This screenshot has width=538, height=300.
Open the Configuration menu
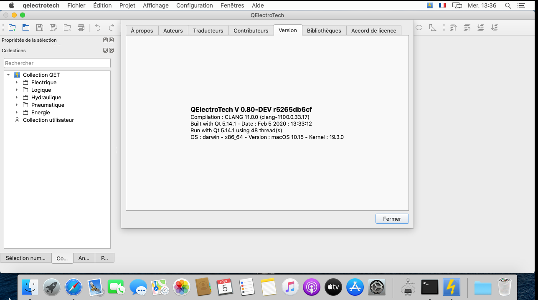tap(195, 5)
